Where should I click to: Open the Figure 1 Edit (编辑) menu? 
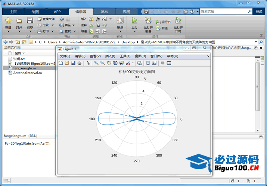tap(80, 56)
